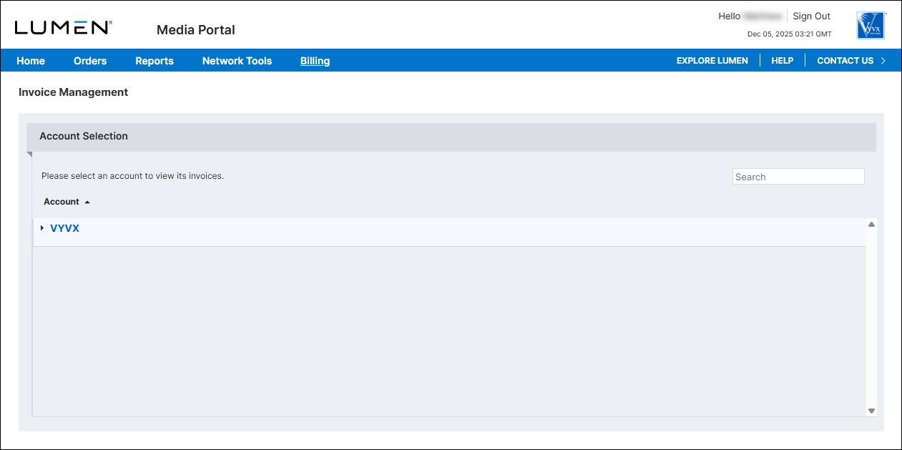Click the Vyvx logo in the header

870,25
